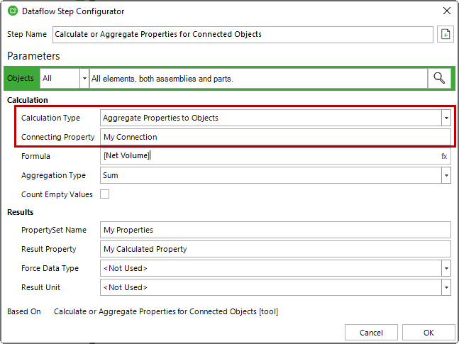
Task: Click the Aggregation Type label
Action: (54, 175)
